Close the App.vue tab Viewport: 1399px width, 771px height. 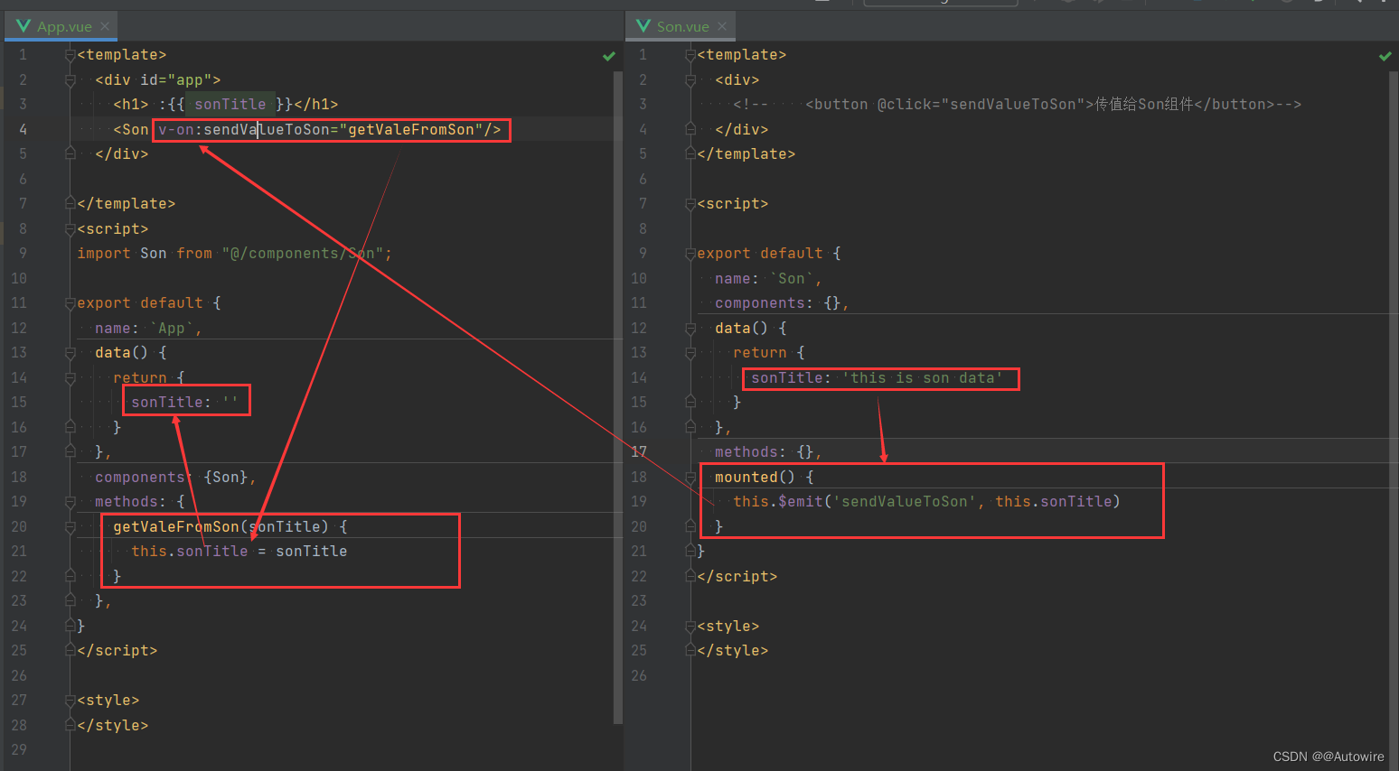105,26
